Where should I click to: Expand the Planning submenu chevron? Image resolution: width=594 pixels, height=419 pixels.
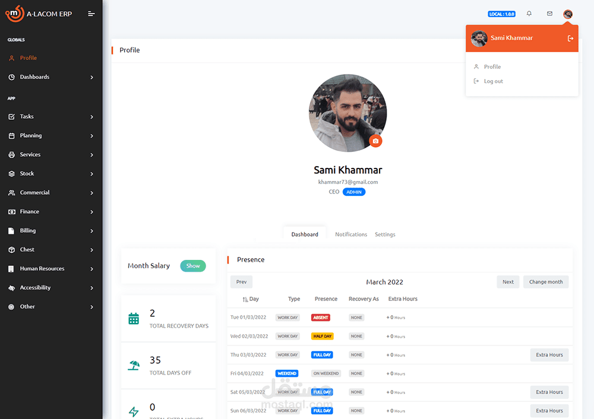(91, 136)
